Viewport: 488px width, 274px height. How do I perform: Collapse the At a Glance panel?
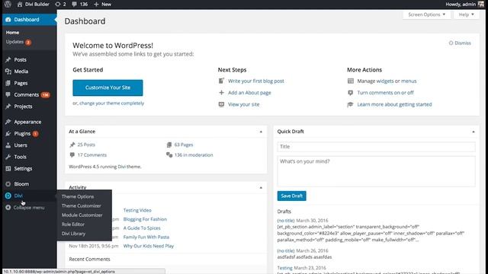click(x=261, y=132)
